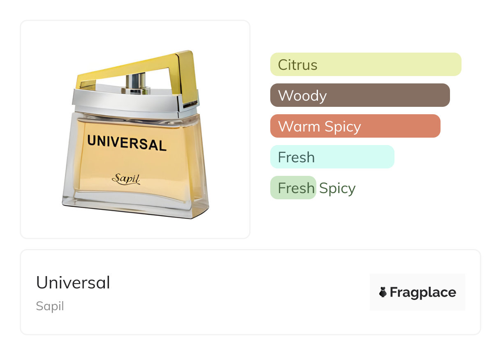The width and height of the screenshot is (501, 355).
Task: Click the Citrus label text
Action: [297, 65]
